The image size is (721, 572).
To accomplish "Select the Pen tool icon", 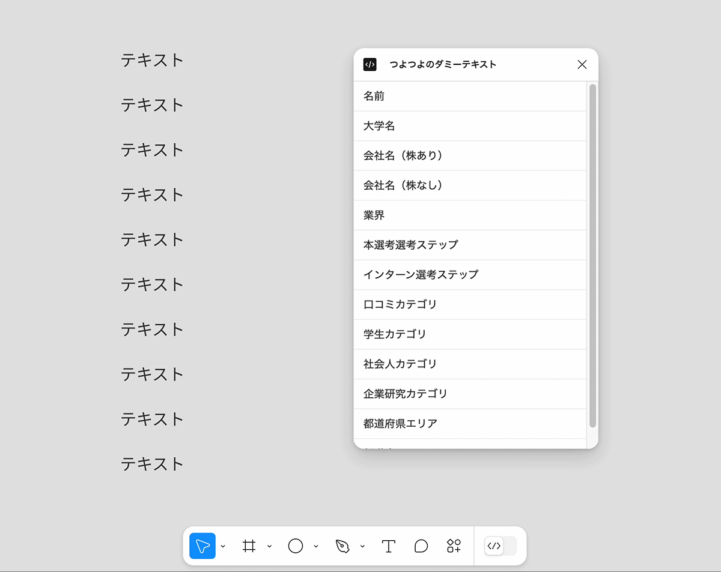I will coord(342,546).
